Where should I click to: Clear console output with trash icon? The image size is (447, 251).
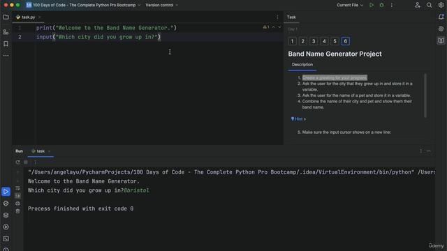[17, 211]
